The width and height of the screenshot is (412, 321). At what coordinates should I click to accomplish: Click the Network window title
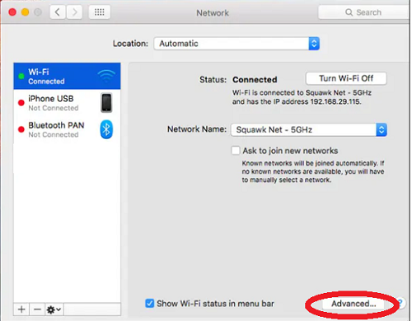(x=213, y=13)
